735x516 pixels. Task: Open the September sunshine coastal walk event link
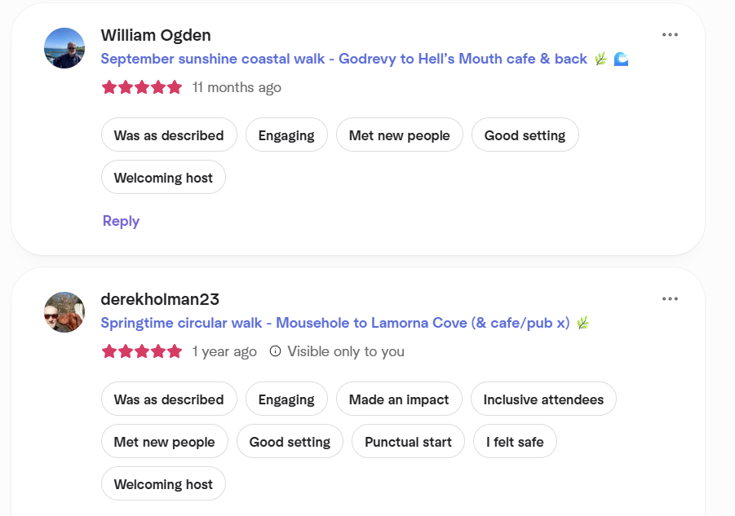click(343, 59)
